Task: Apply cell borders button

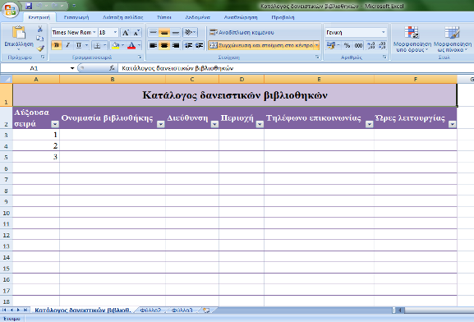Action: (x=97, y=45)
